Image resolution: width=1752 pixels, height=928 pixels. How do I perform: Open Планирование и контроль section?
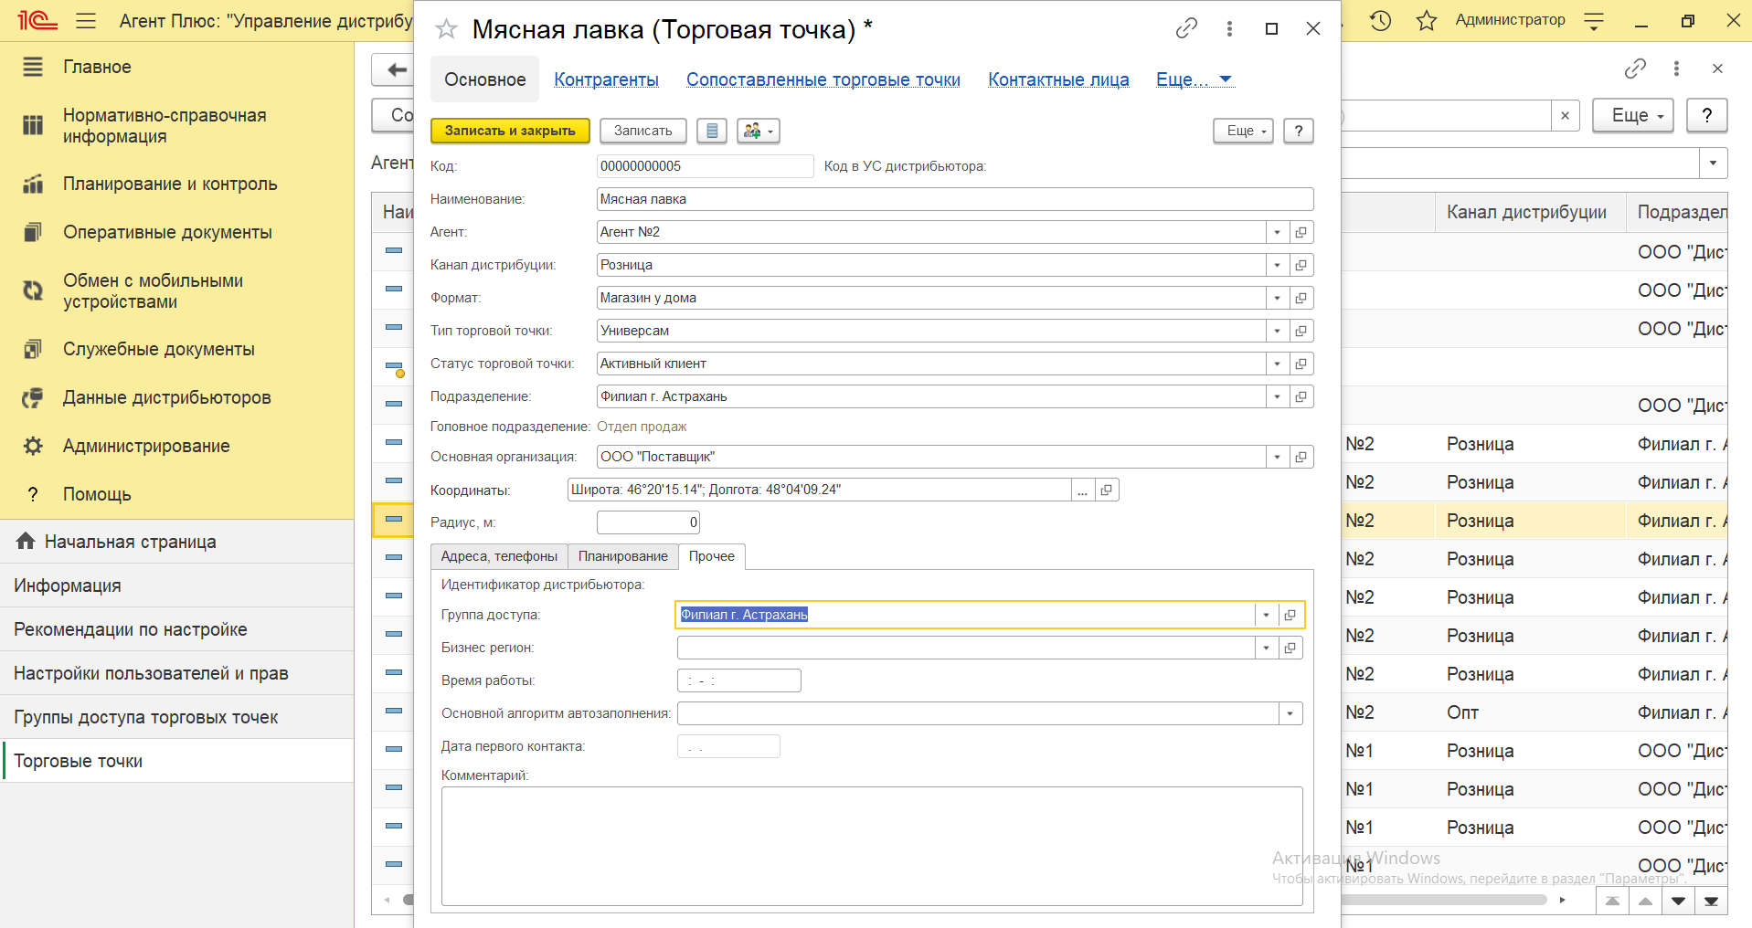(176, 184)
